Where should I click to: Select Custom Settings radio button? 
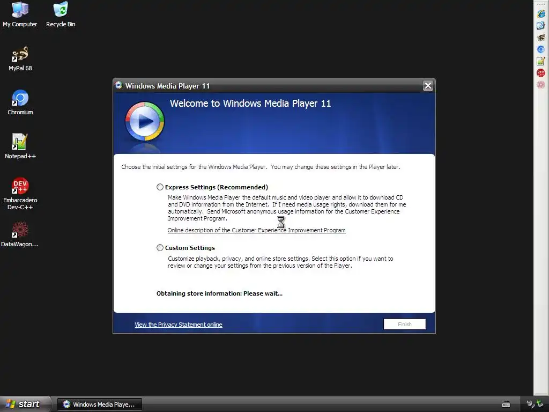[x=160, y=248]
